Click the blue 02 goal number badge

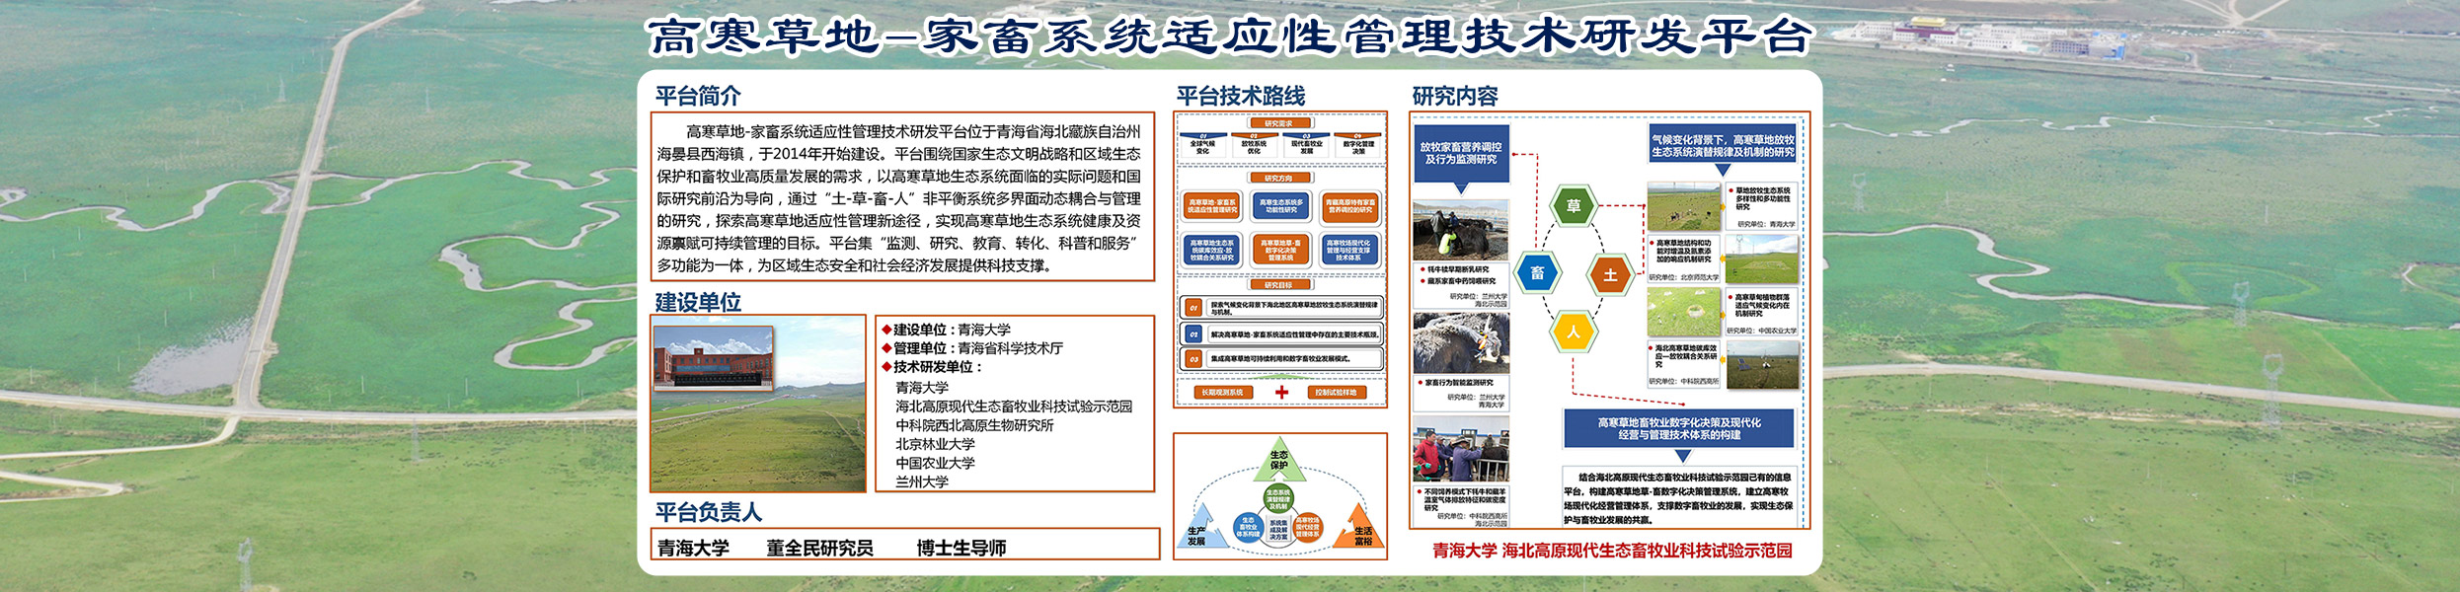(1193, 334)
